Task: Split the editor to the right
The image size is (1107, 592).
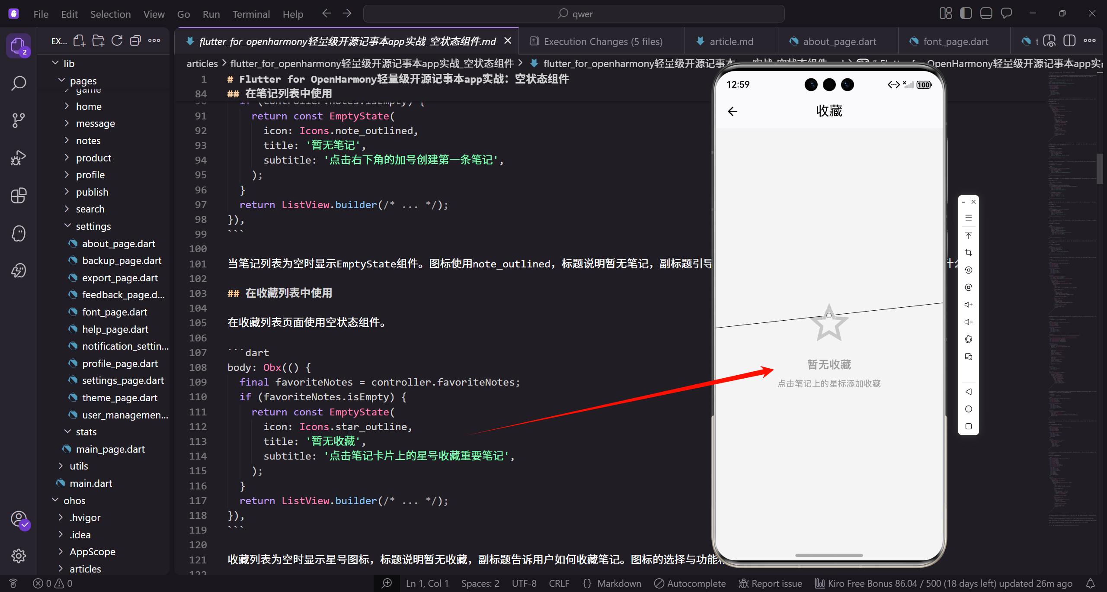Action: [1069, 41]
